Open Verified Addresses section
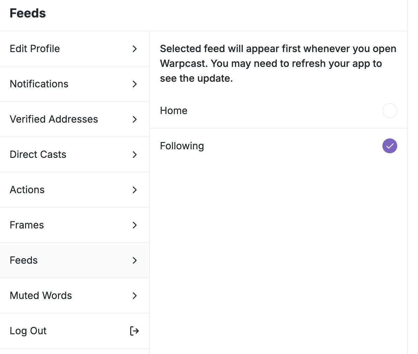418x354 pixels. tap(54, 119)
